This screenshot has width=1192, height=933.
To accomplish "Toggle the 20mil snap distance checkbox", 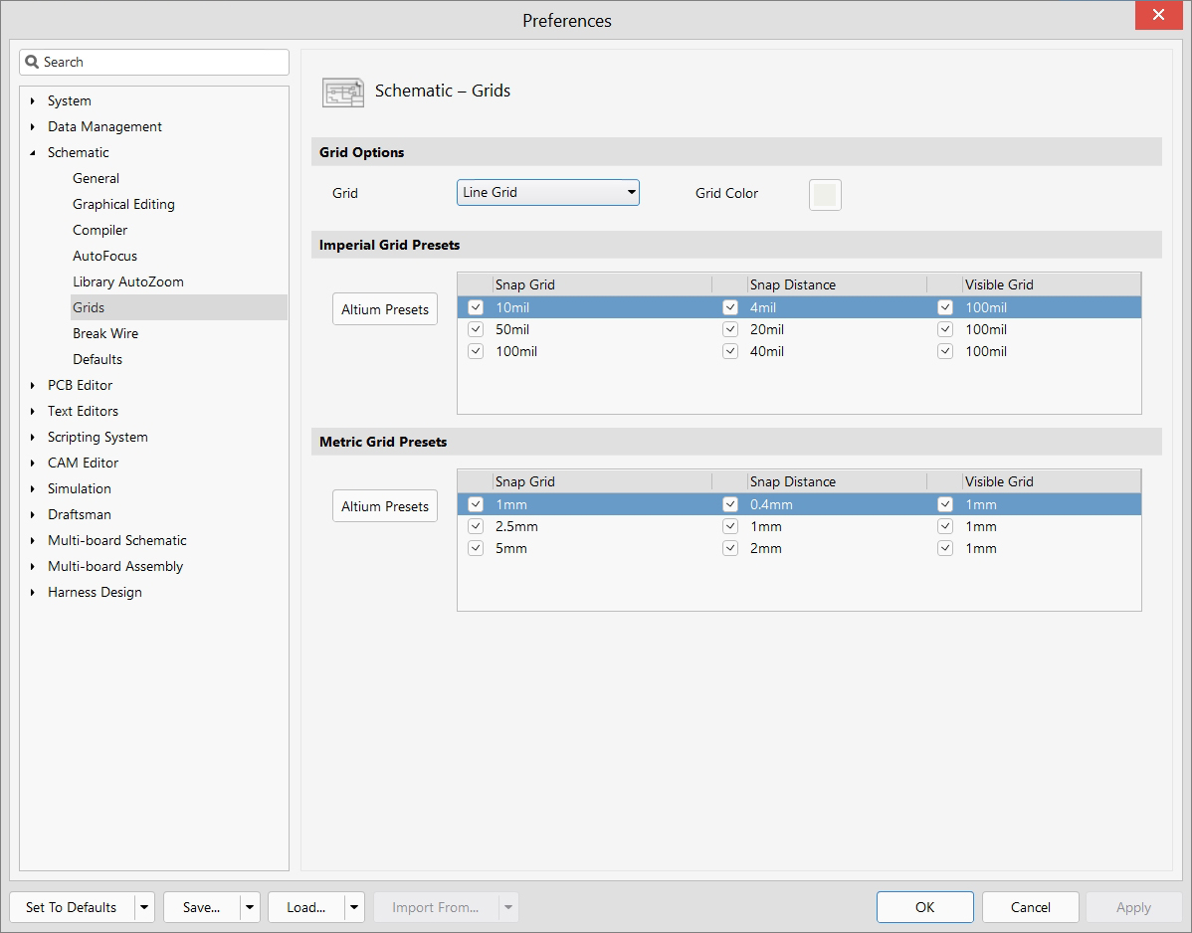I will (730, 330).
